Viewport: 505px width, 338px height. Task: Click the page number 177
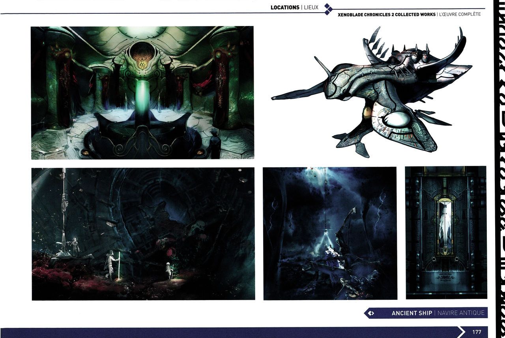click(x=477, y=332)
